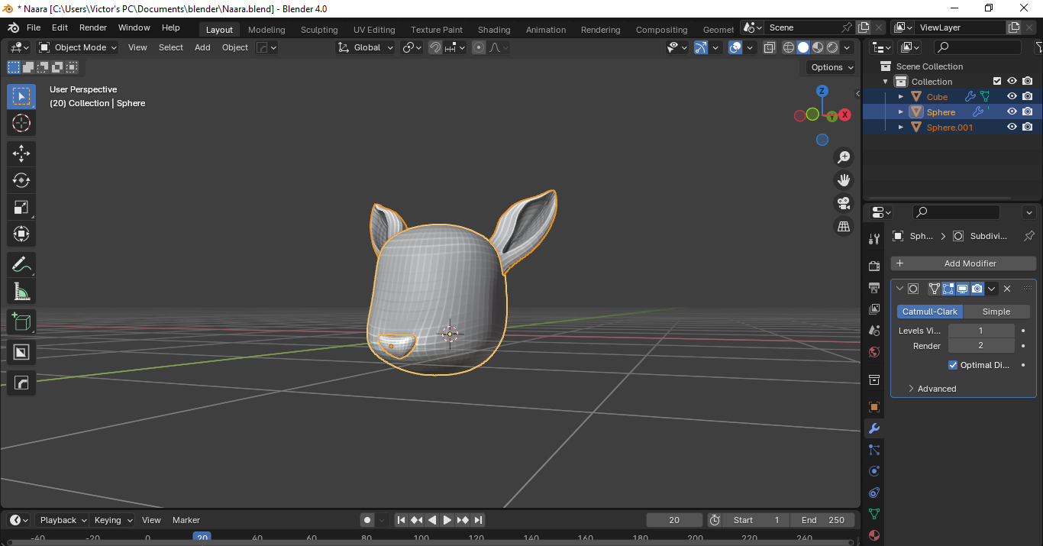The height and width of the screenshot is (546, 1043).
Task: Select the Scale tool
Action: [21, 207]
